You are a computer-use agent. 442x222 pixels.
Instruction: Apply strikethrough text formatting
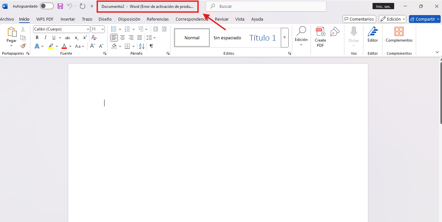67,38
